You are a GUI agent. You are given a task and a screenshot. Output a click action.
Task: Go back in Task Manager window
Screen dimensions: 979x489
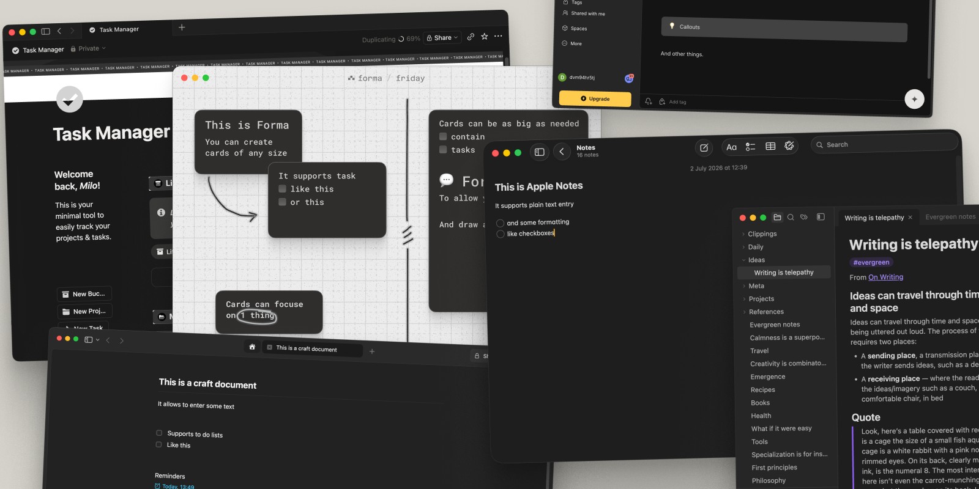coord(59,31)
